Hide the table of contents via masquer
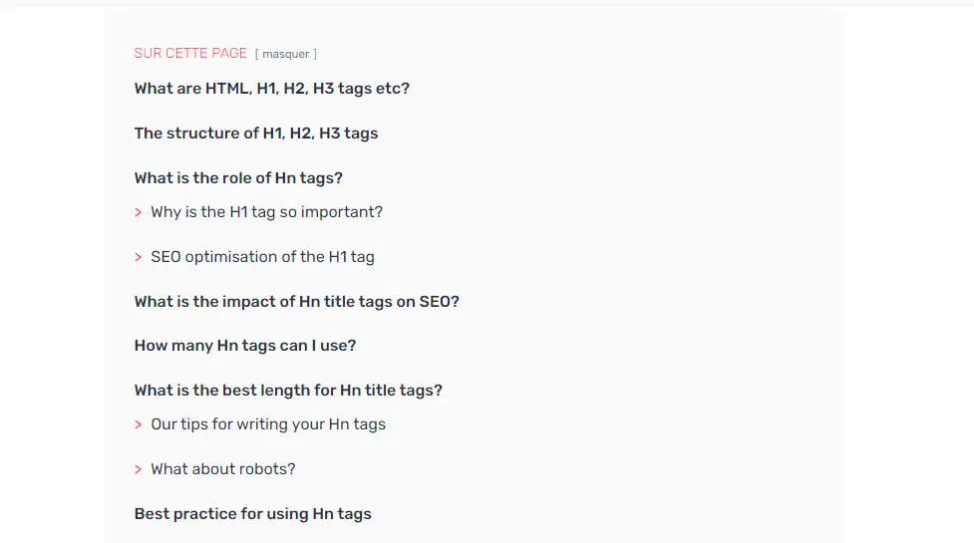974x543 pixels. coord(286,54)
